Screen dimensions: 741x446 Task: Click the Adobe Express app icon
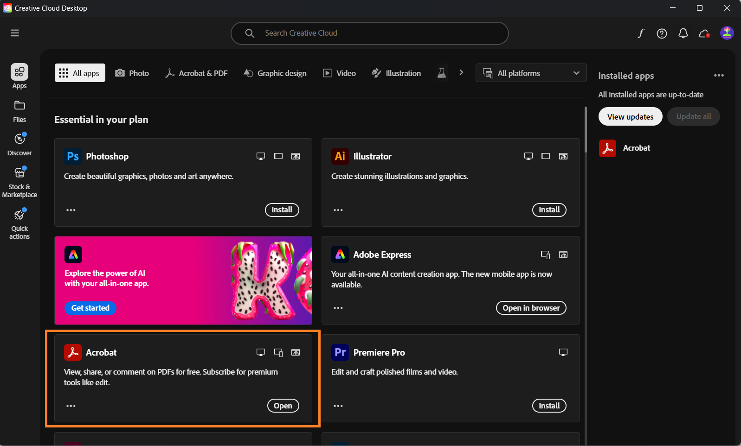click(340, 255)
